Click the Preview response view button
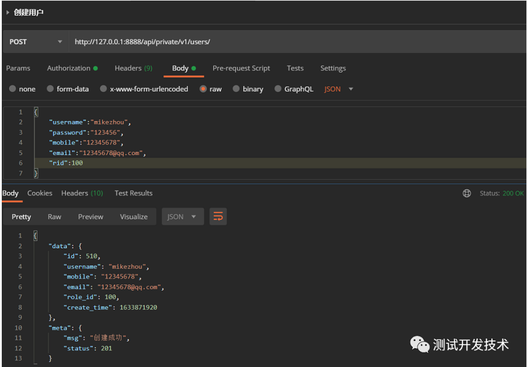The width and height of the screenshot is (527, 367). point(91,217)
